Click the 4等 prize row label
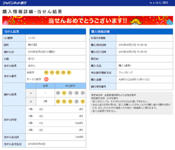Viewport: 175px width, 150px height. (31, 130)
